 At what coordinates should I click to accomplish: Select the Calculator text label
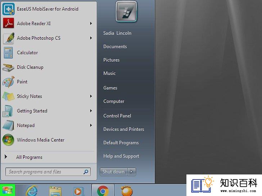point(27,53)
